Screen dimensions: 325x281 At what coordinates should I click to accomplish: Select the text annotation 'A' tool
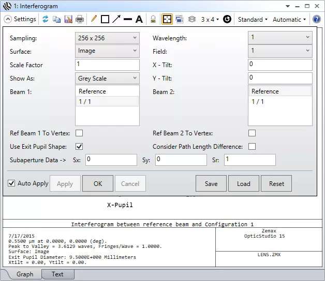pos(139,19)
